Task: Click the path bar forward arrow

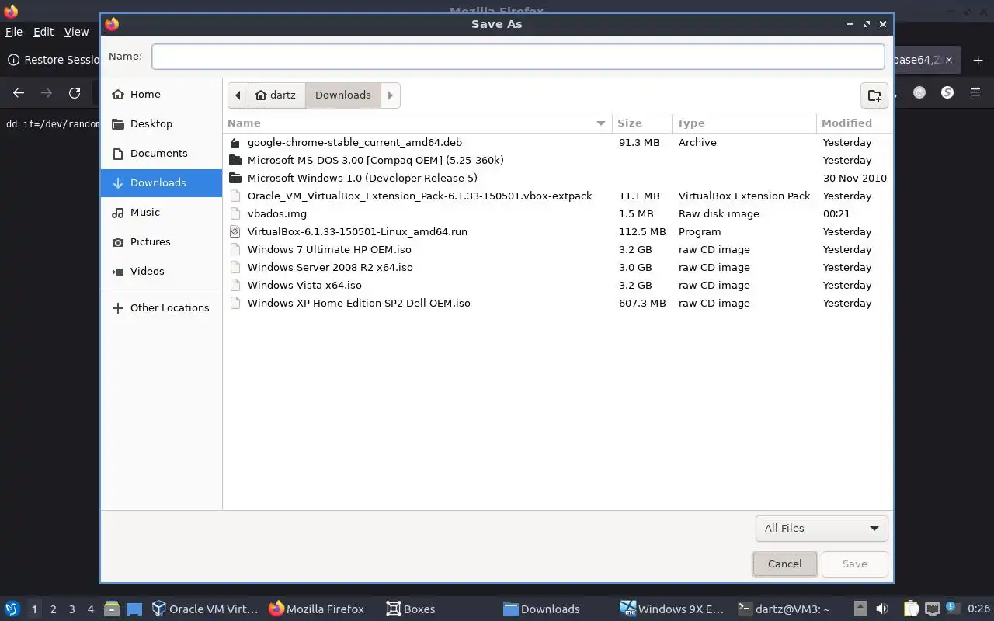Action: [x=391, y=95]
